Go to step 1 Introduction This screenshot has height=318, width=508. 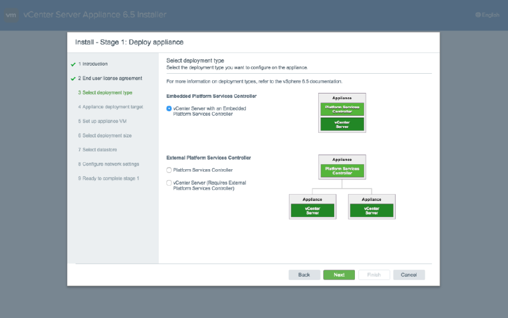pyautogui.click(x=93, y=64)
